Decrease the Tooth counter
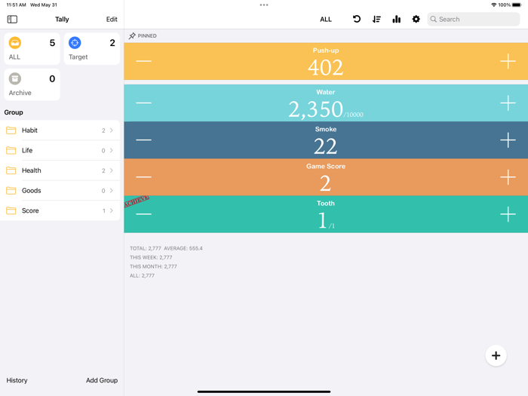 (144, 214)
